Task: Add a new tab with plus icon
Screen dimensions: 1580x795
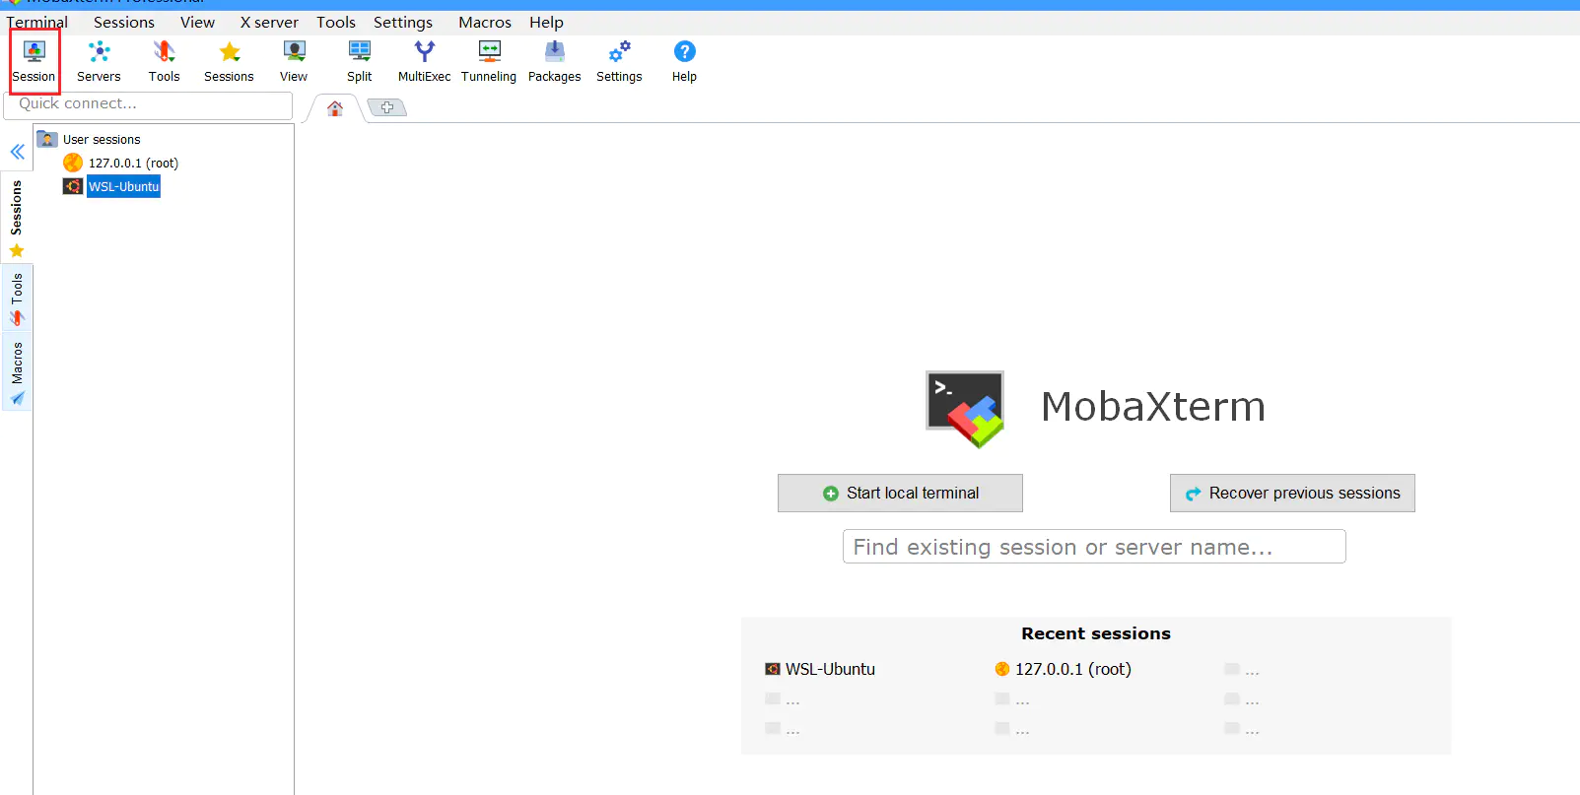Action: click(x=387, y=107)
